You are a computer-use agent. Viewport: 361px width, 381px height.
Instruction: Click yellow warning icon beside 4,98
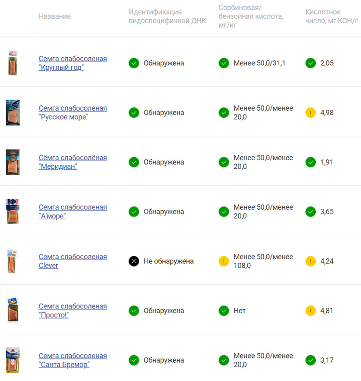[310, 113]
